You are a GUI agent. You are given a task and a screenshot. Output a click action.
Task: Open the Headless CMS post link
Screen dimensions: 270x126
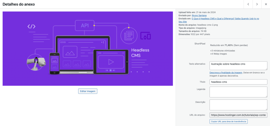(219, 20)
